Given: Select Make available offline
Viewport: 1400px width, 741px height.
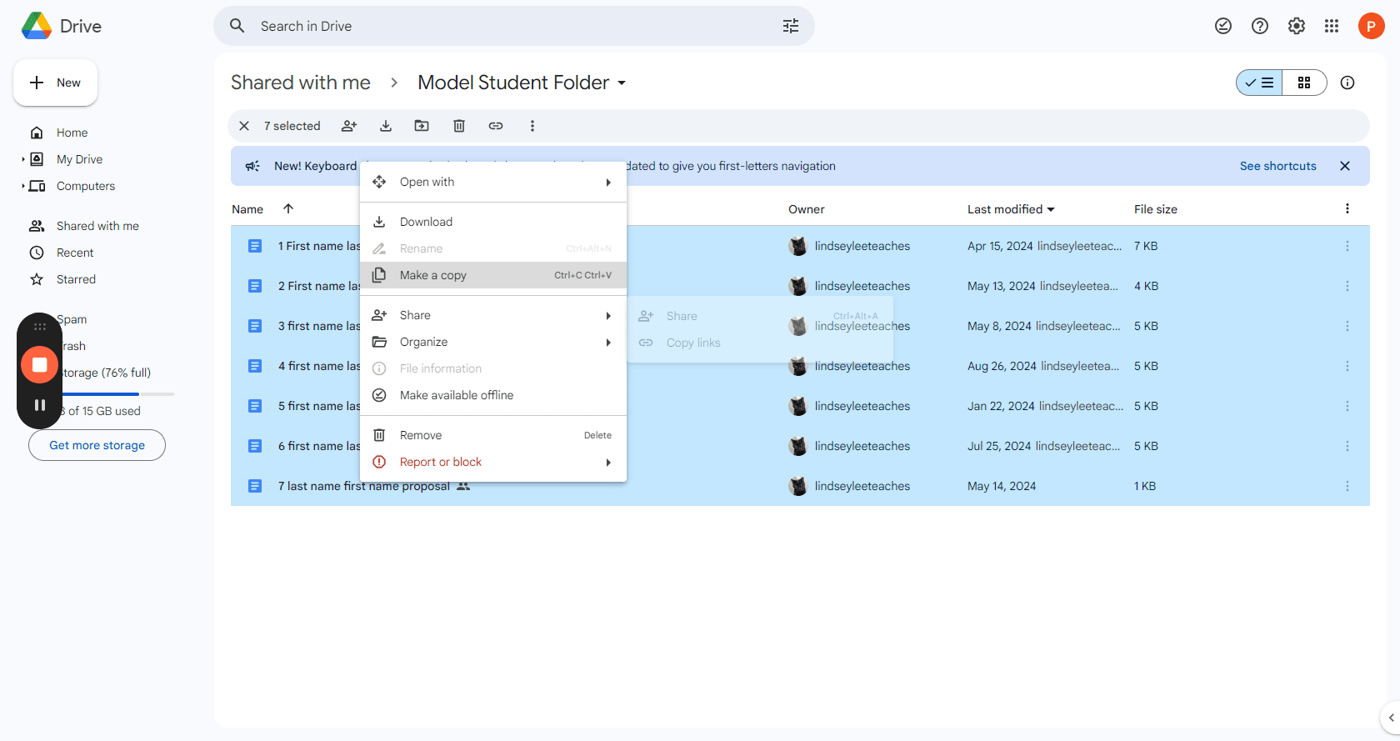Looking at the screenshot, I should click(x=493, y=395).
